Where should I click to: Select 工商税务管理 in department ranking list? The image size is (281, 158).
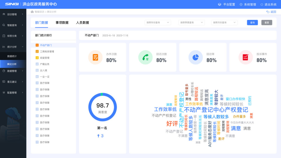(47, 51)
